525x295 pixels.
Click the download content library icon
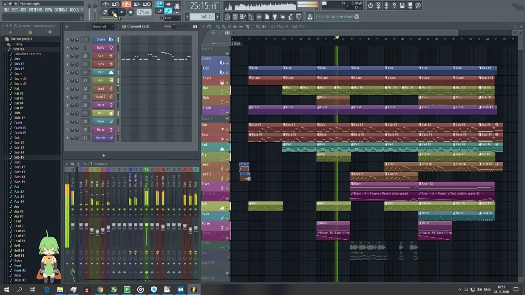coord(310,17)
